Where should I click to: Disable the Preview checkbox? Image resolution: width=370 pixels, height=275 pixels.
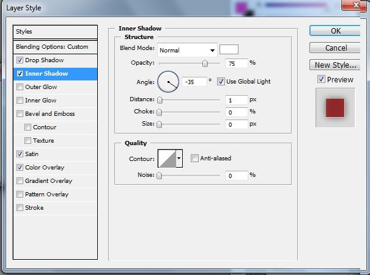tap(321, 80)
